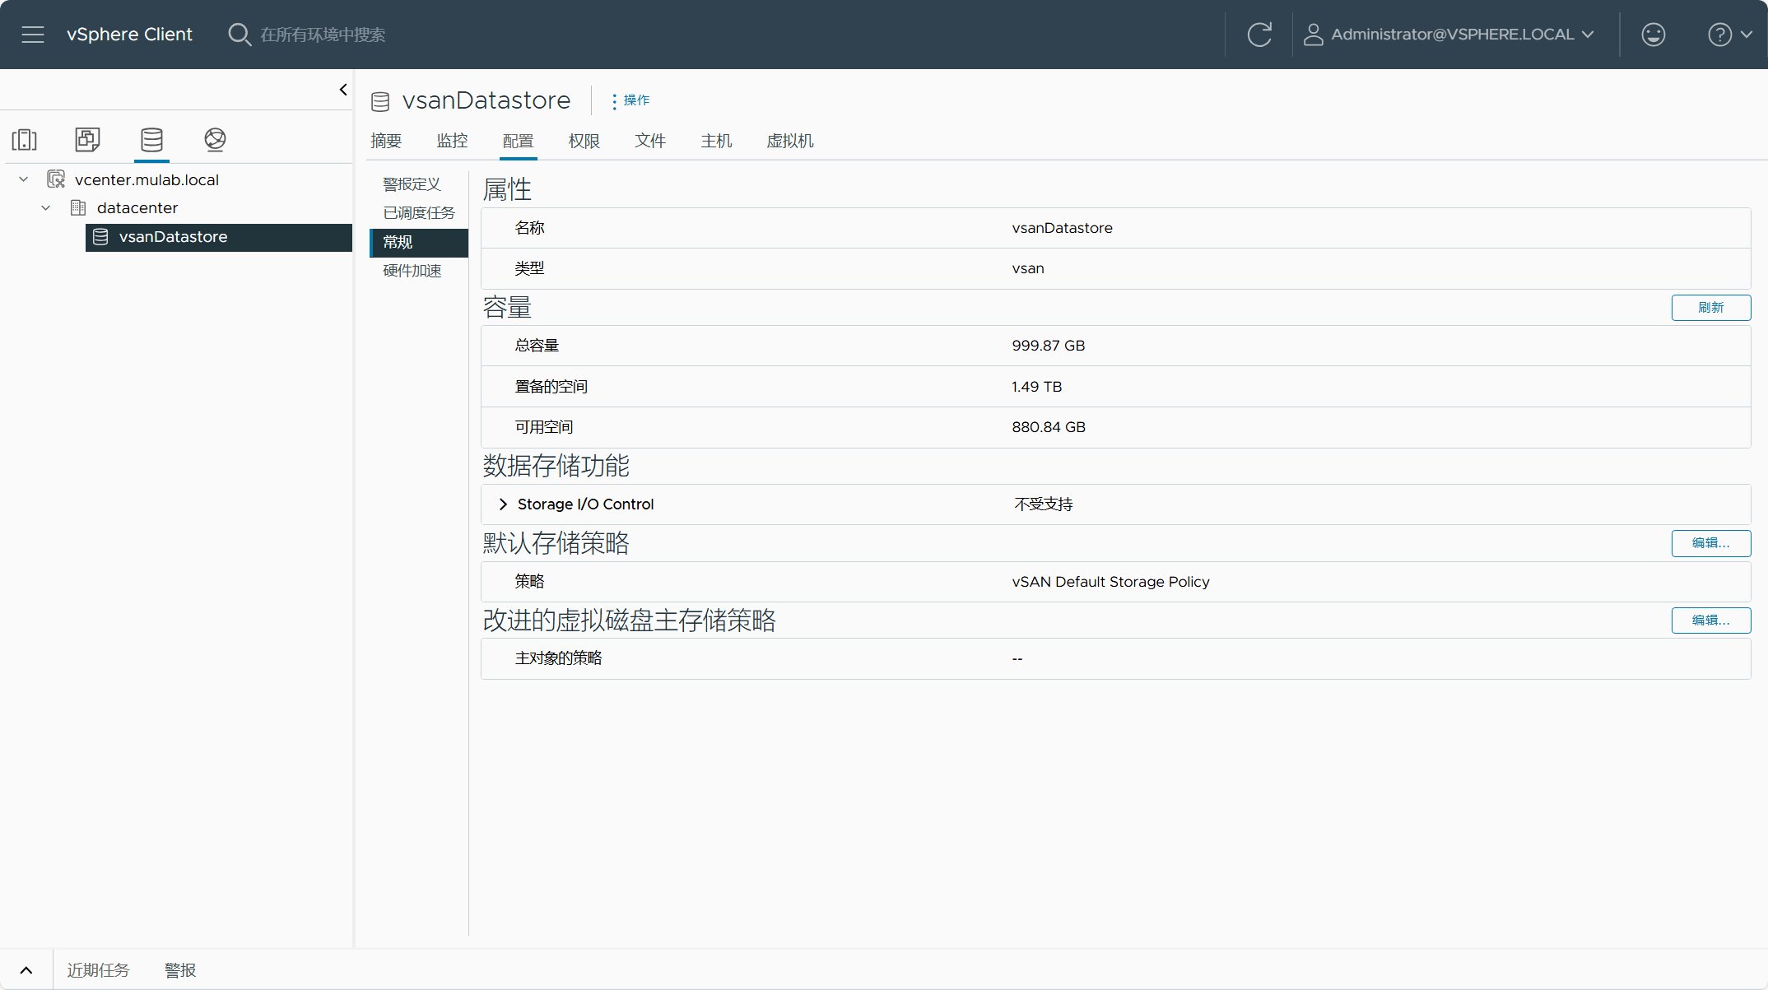
Task: Click the 不受支持 status text
Action: tap(1043, 504)
